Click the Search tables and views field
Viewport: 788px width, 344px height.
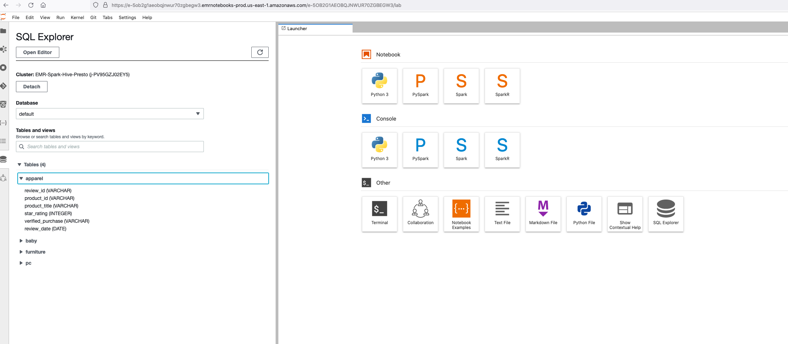[110, 147]
